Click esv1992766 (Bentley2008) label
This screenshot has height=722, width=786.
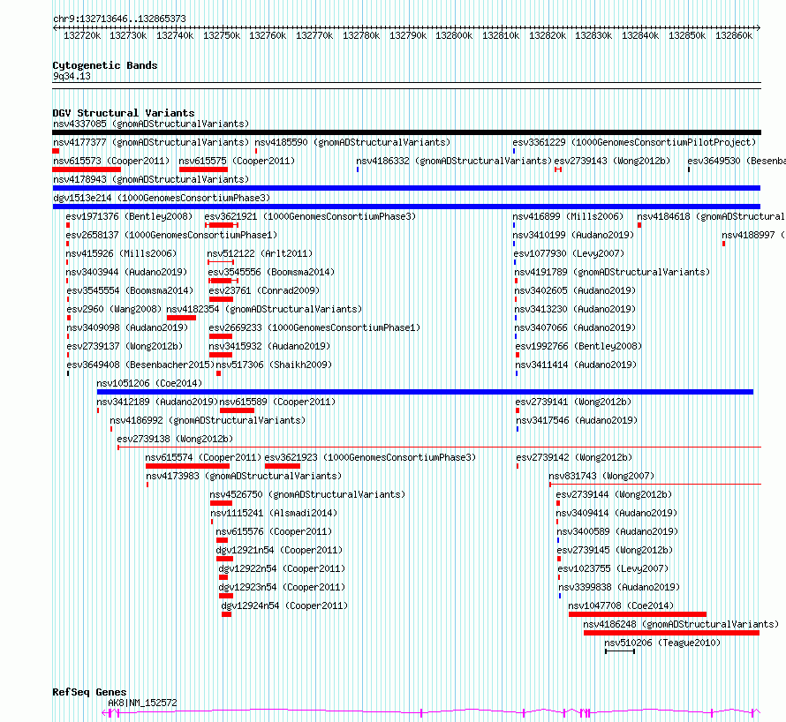(x=578, y=346)
